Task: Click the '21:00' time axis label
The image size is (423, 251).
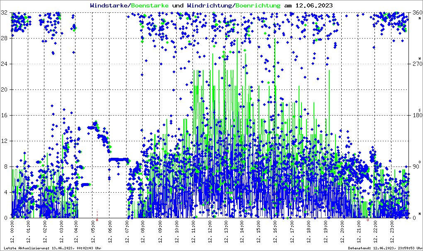Action: click(359, 227)
